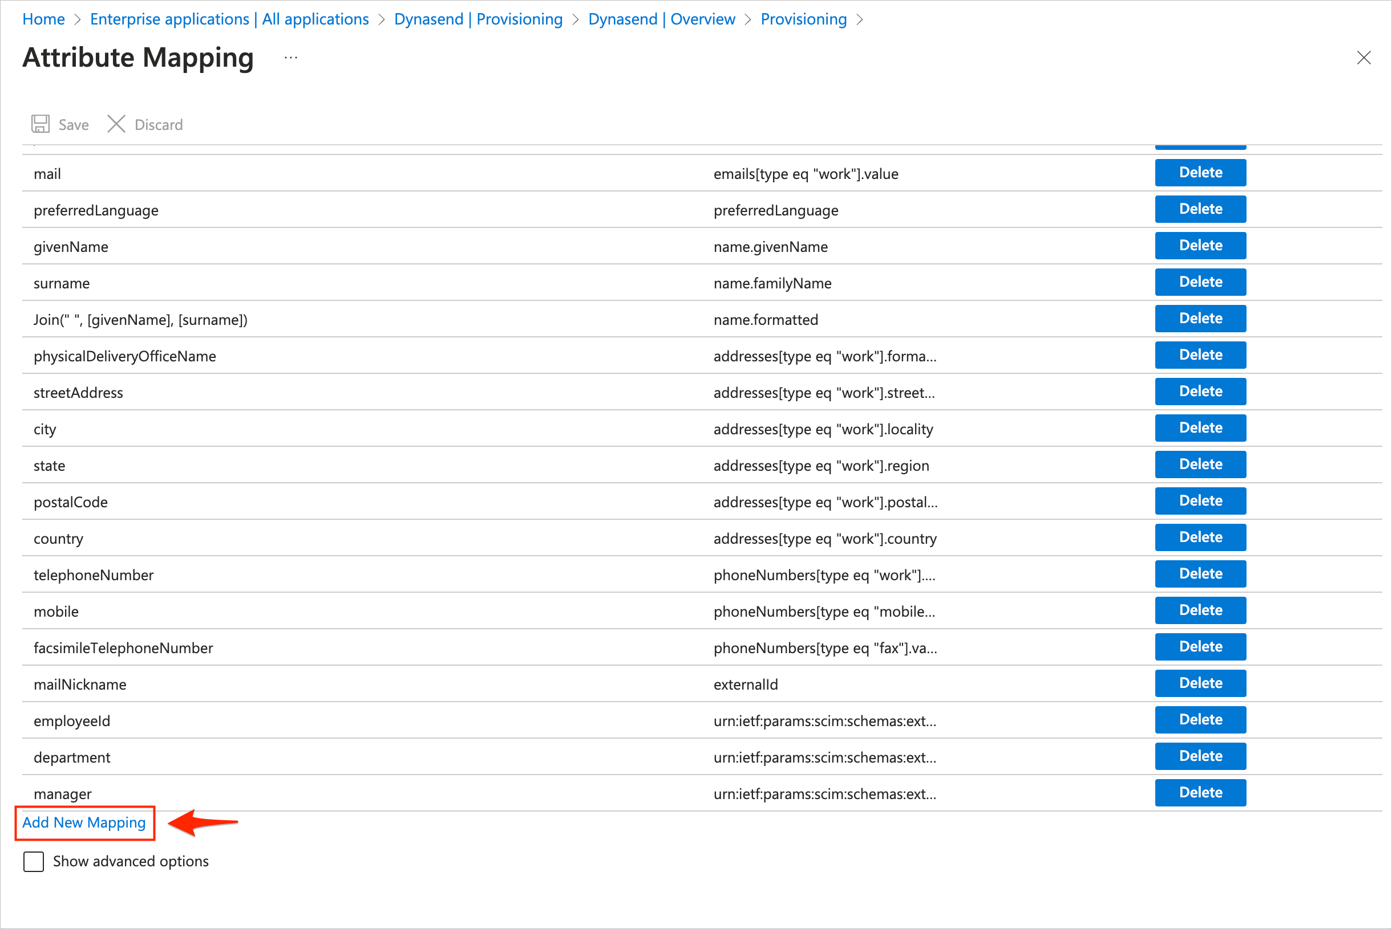
Task: Click the Discard X icon
Action: pos(116,124)
